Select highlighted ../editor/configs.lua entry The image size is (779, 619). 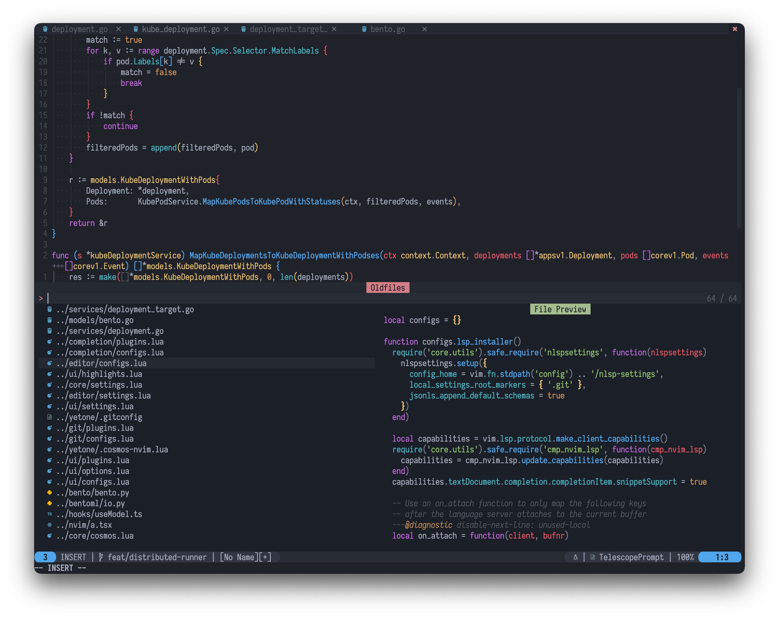click(x=207, y=363)
